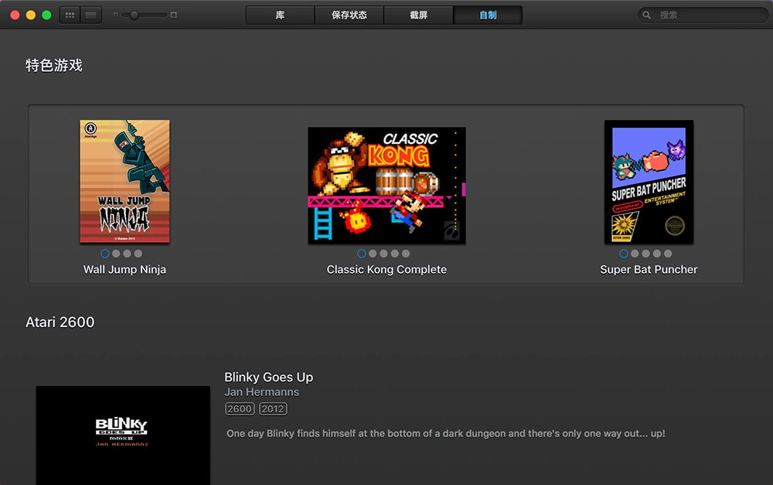Viewport: 773px width, 485px height.
Task: Select third page dot under Wall Jump Ninja
Action: point(128,254)
